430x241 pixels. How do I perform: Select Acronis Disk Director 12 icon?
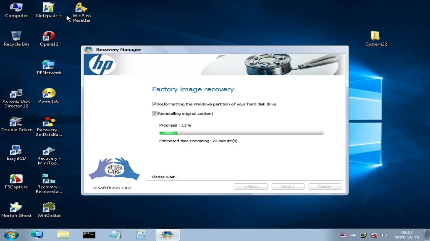click(x=16, y=98)
